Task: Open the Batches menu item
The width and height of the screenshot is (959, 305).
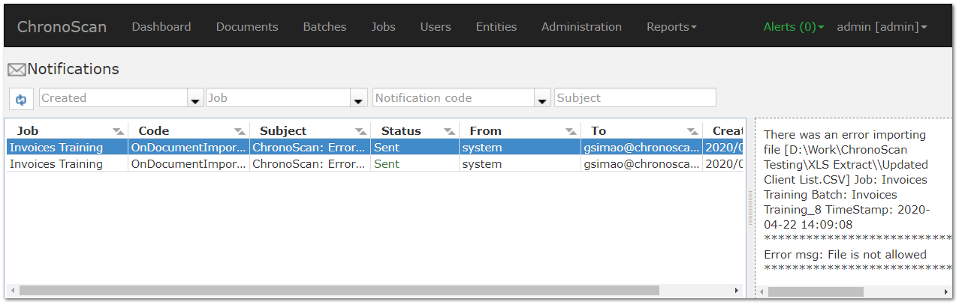Action: 324,26
